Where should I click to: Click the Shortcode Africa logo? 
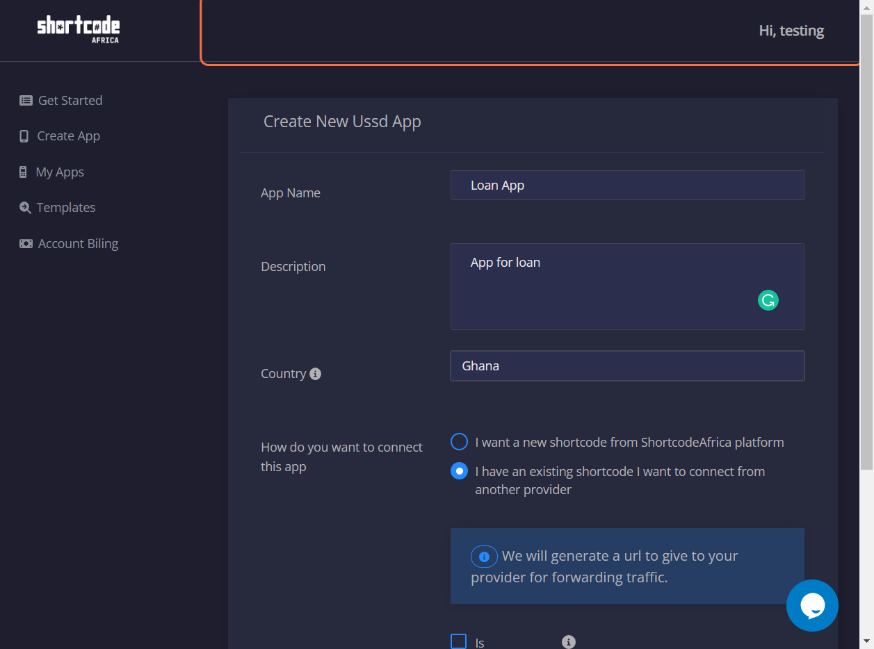[79, 31]
